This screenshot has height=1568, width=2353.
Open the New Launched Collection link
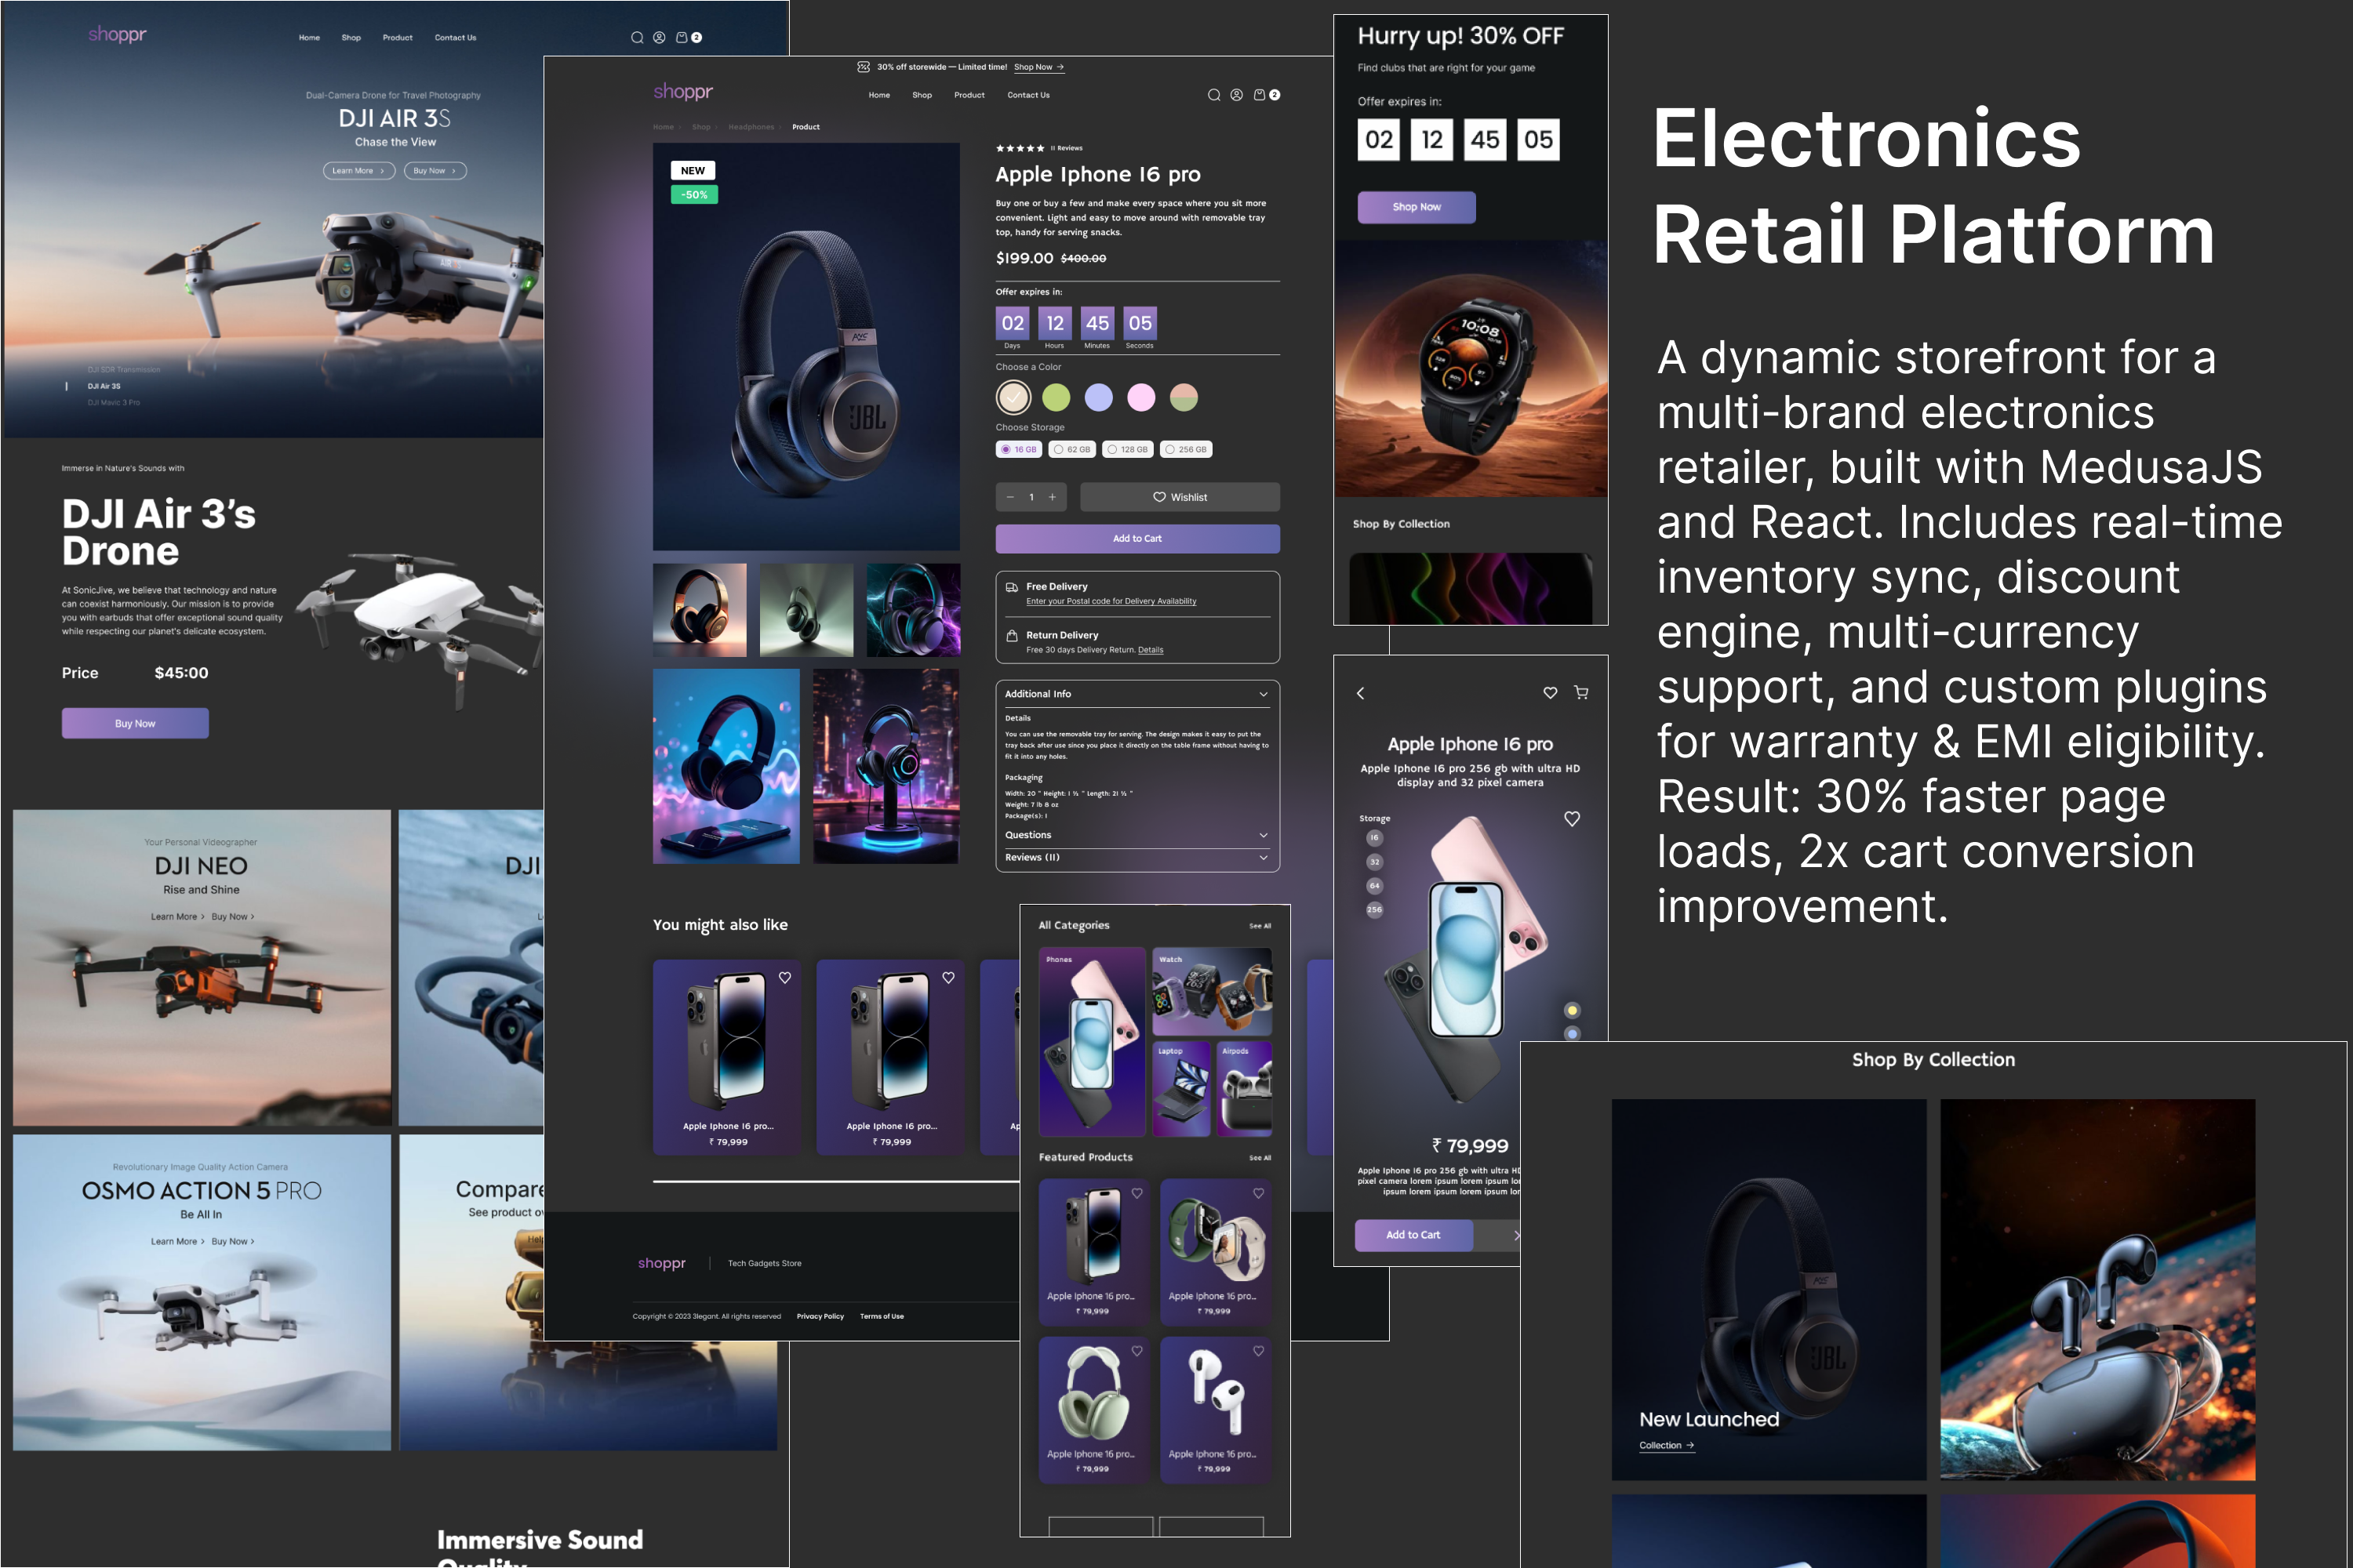click(x=1667, y=1446)
